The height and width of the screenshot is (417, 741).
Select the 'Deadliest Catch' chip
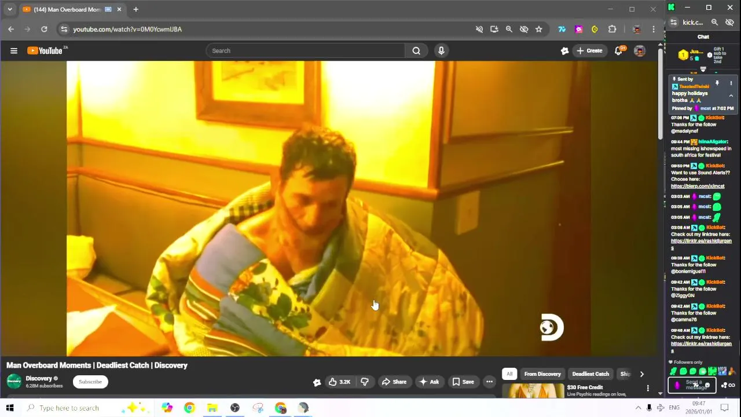[590, 374]
